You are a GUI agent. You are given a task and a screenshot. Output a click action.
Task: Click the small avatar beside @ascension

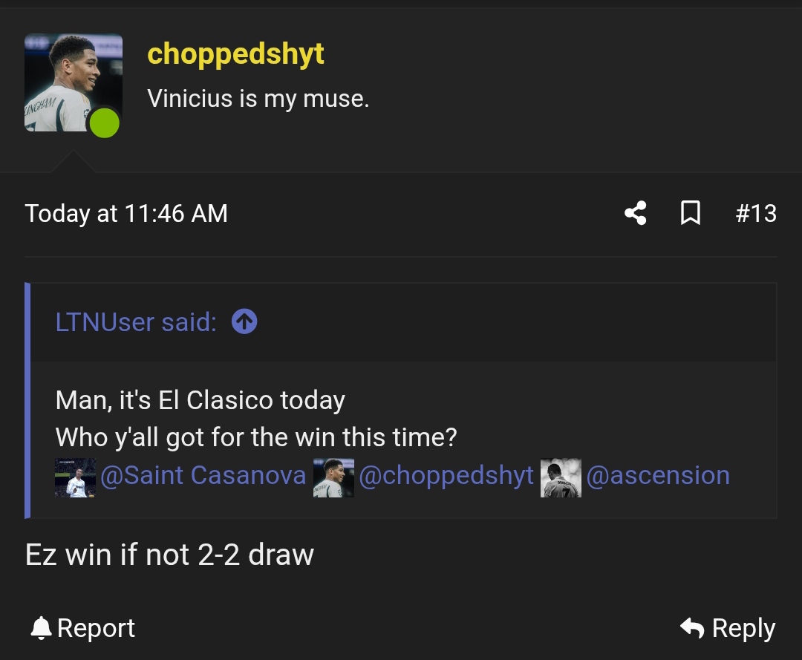(561, 477)
